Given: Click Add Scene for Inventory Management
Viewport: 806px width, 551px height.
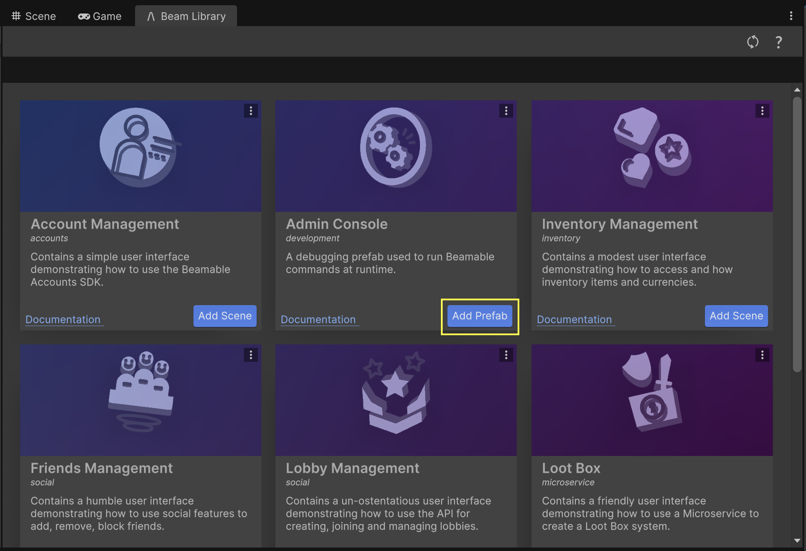Looking at the screenshot, I should click(x=736, y=316).
